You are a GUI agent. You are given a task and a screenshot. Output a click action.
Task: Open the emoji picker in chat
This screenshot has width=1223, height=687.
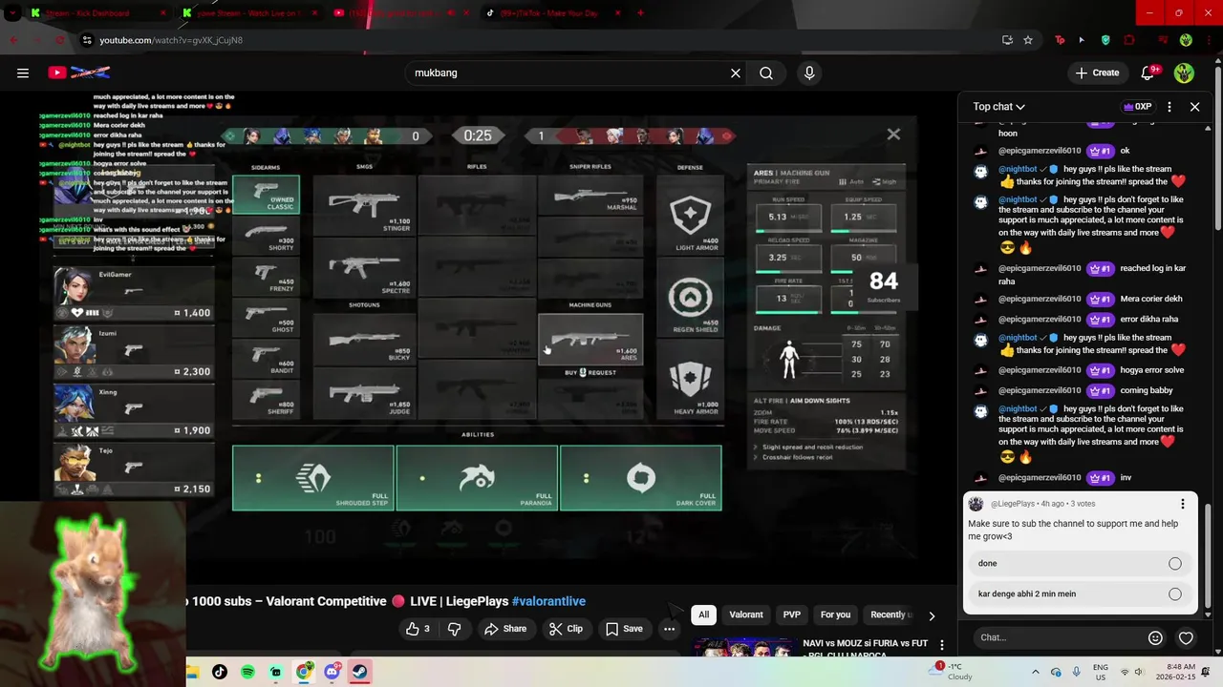point(1155,637)
